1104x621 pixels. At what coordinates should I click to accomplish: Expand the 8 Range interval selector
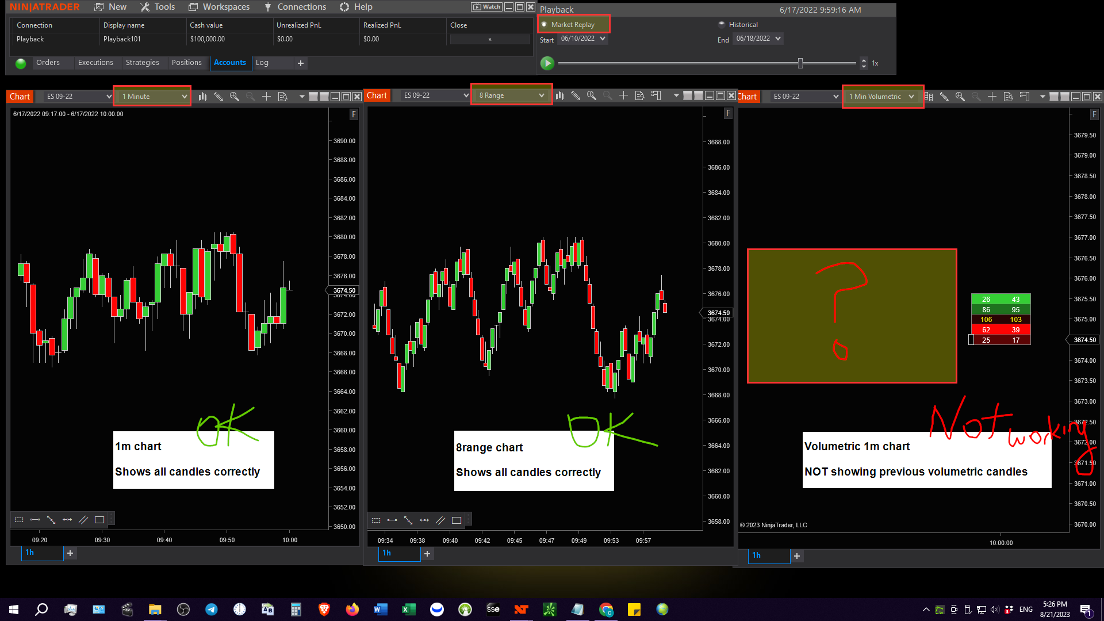511,95
